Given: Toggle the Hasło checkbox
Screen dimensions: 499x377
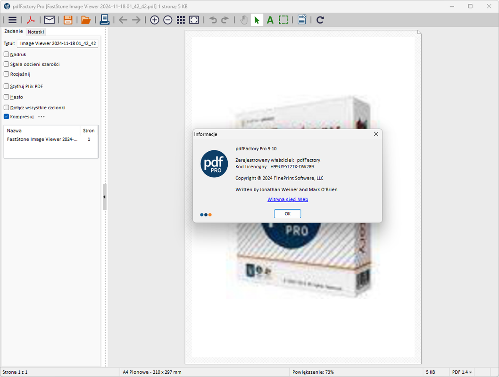Looking at the screenshot, I should pos(6,97).
